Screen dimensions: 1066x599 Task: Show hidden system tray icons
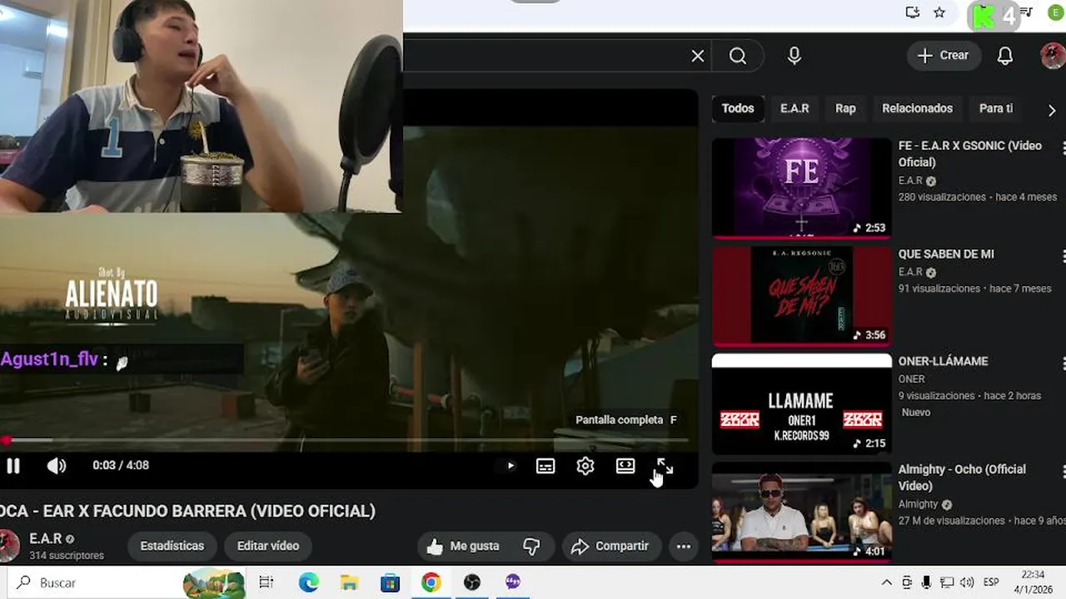click(x=886, y=582)
